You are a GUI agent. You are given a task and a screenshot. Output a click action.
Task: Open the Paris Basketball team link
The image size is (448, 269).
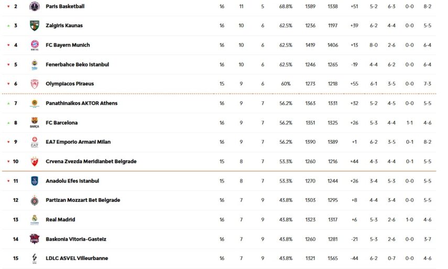[x=65, y=6]
